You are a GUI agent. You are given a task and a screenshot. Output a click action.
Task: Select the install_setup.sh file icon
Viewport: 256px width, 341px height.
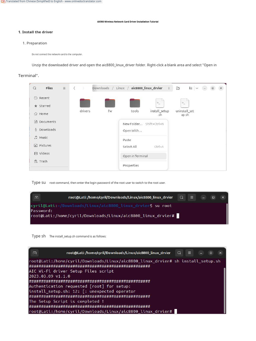point(160,103)
